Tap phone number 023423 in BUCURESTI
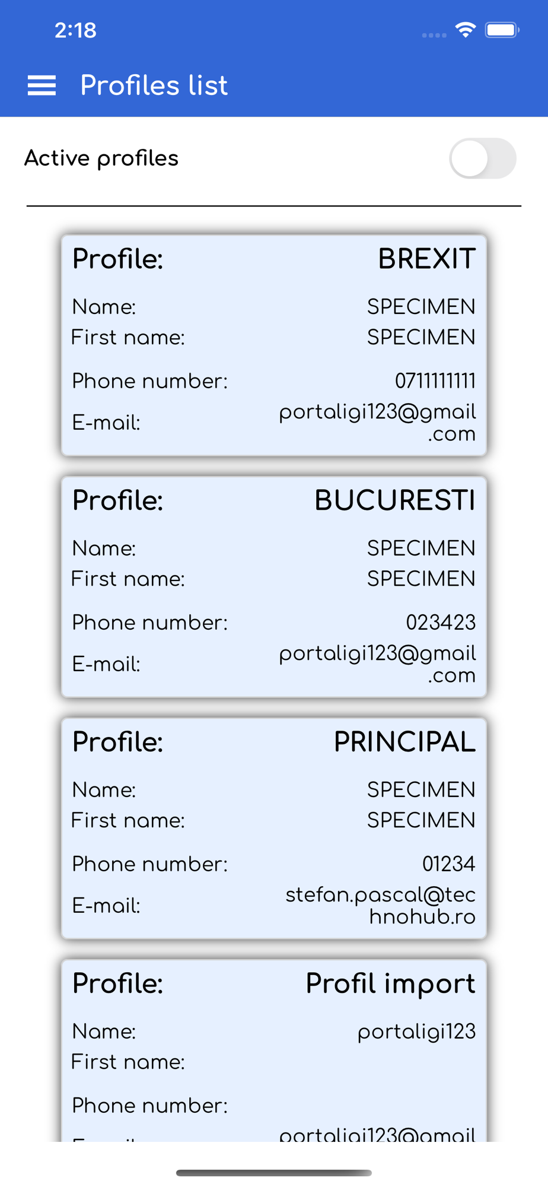This screenshot has height=1187, width=548. (x=440, y=623)
